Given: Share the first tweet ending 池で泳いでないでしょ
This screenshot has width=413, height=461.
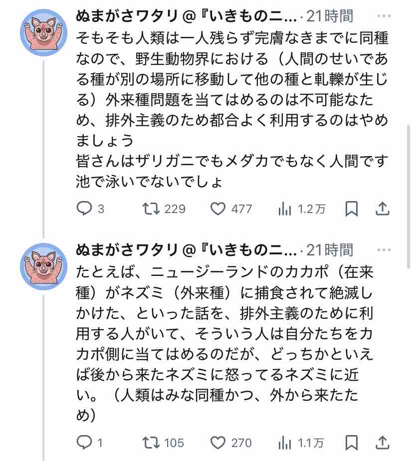Looking at the screenshot, I should [382, 209].
